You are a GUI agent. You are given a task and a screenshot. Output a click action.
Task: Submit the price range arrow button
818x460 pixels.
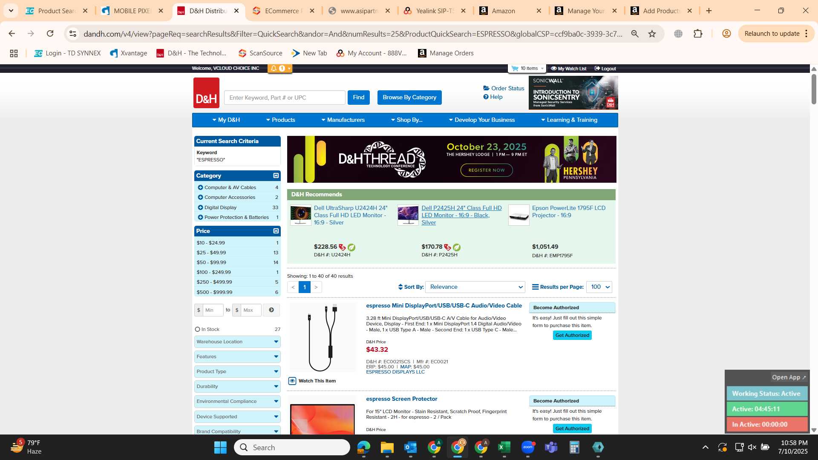point(271,310)
